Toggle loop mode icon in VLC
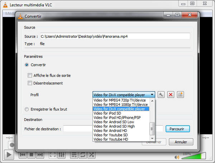Screen dimensions: 215x163 point(83,155)
